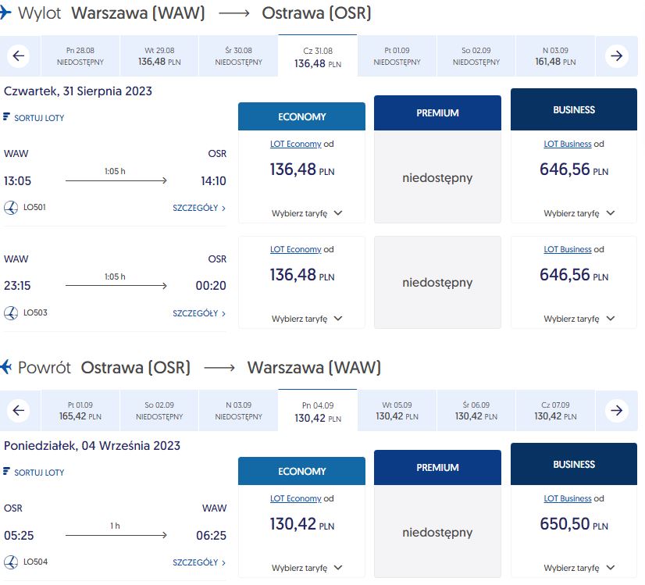Screen dimensions: 645x585
Task: Open SZCZEGÓŁY for flight LO503
Action: (199, 313)
